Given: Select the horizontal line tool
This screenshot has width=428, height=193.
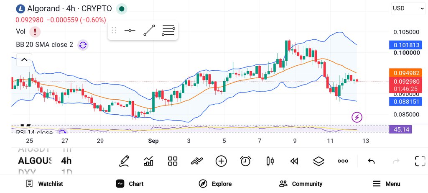Looking at the screenshot, I should 130,30.
